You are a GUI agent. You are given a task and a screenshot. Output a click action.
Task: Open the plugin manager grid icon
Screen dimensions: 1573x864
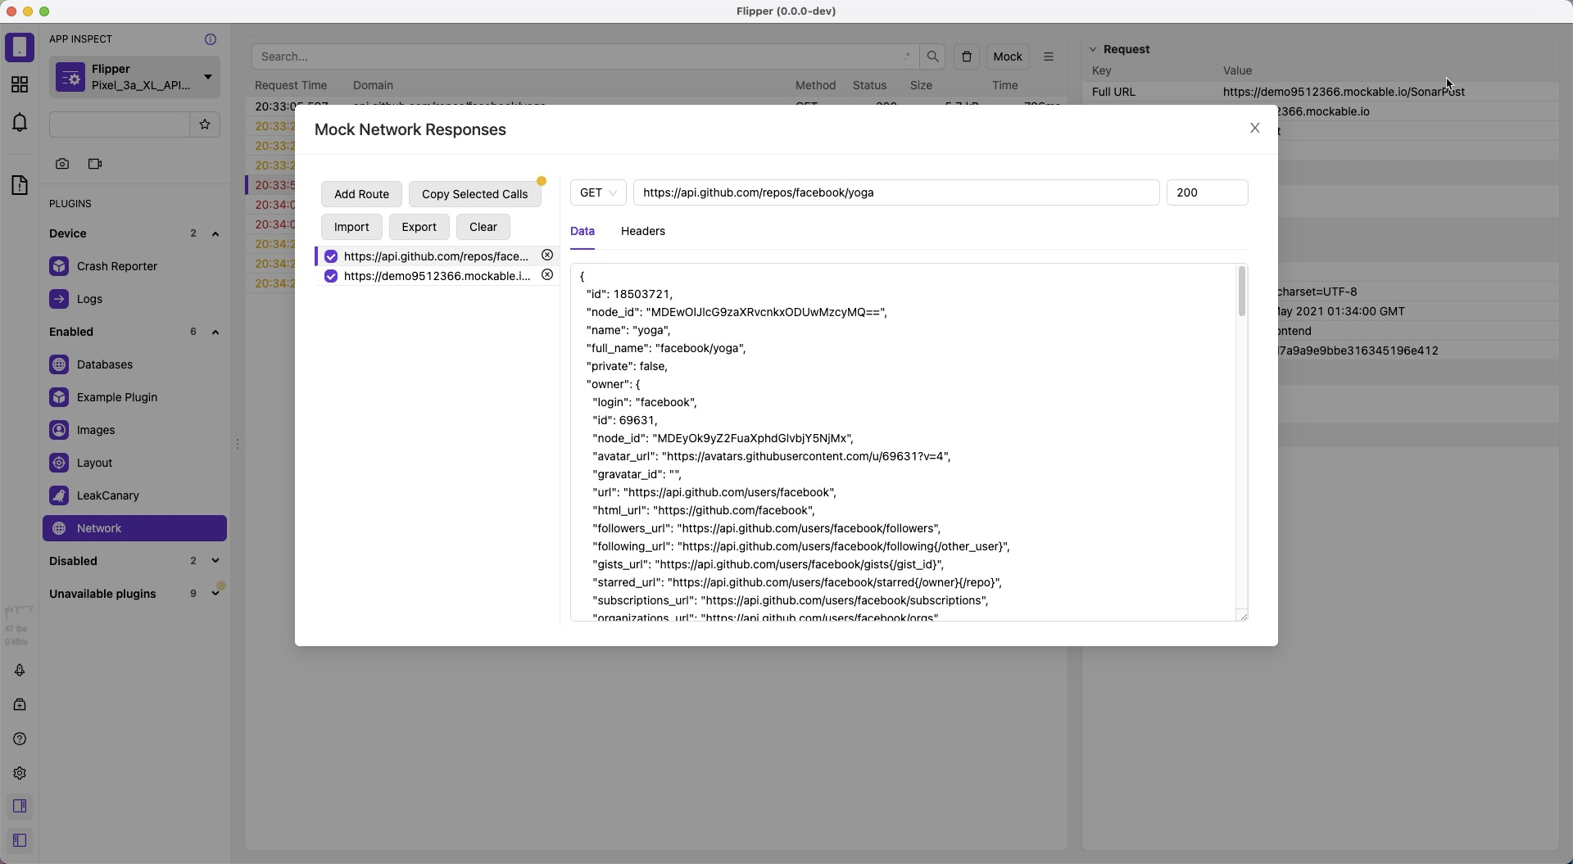click(x=20, y=84)
